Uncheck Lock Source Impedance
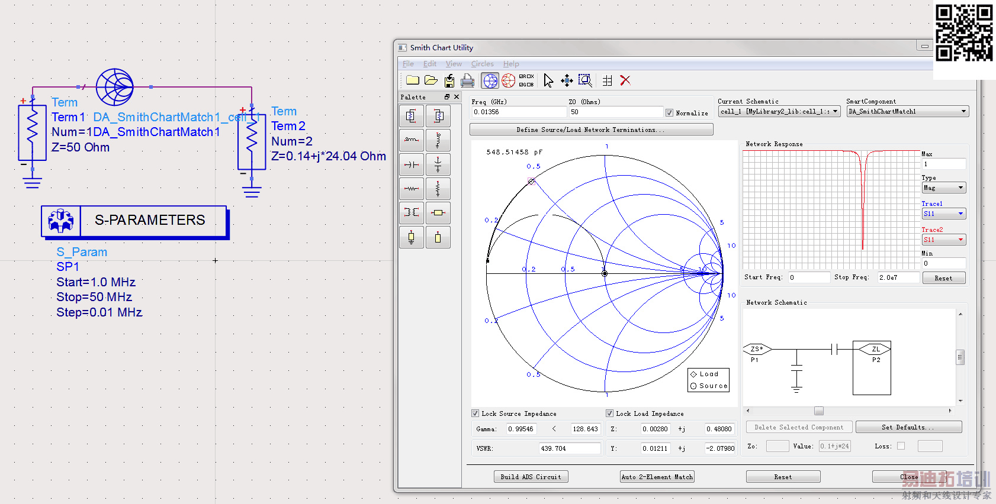Viewport: 996px width, 504px height. pos(475,413)
